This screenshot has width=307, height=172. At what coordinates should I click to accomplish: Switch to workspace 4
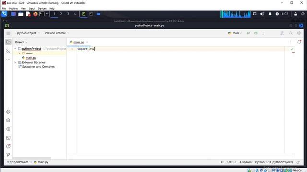point(75,14)
